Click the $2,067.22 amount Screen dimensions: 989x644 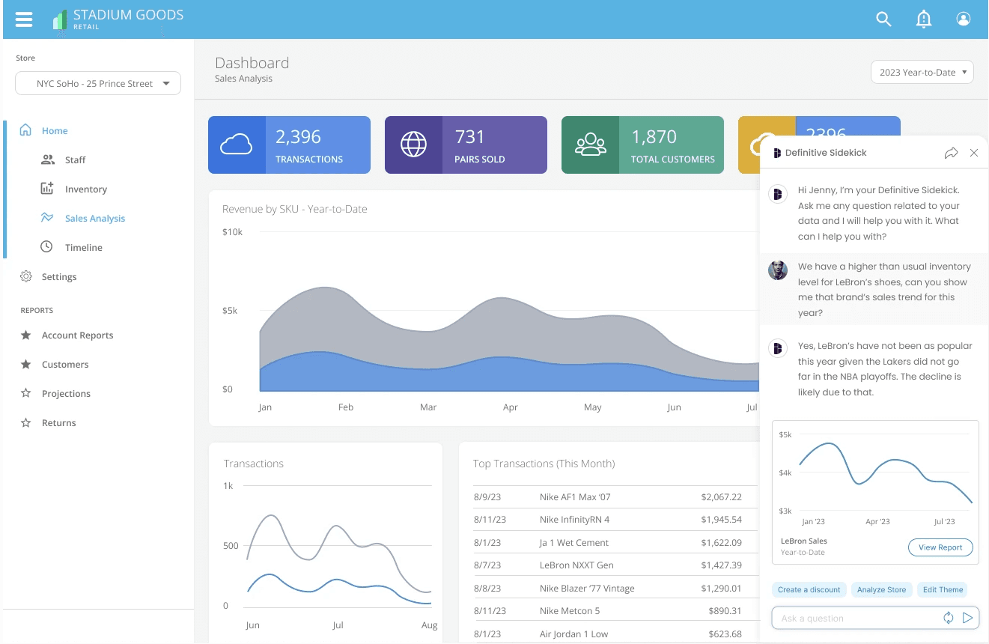(721, 496)
